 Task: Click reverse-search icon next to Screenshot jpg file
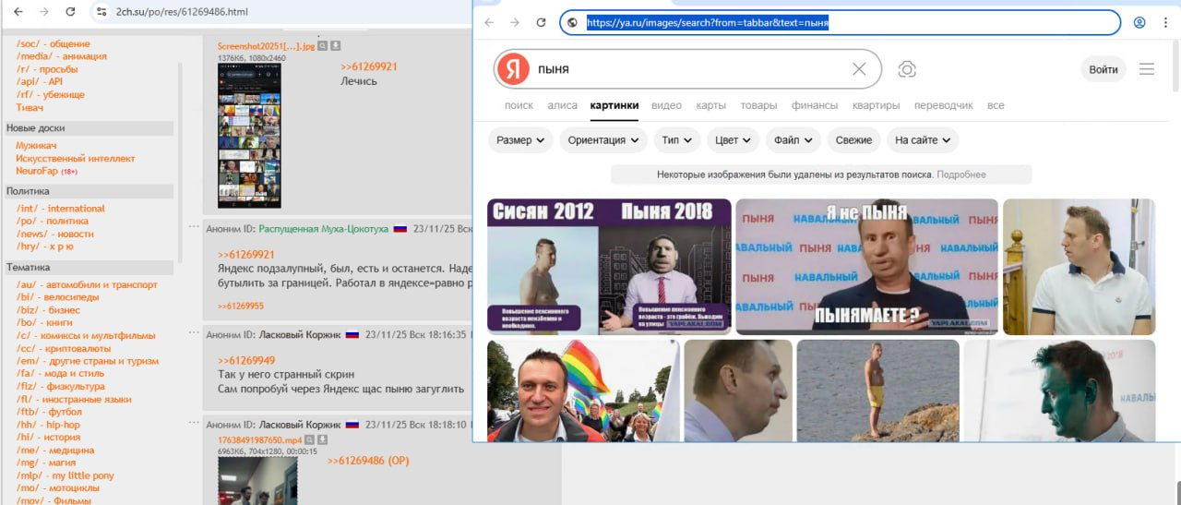tap(323, 45)
